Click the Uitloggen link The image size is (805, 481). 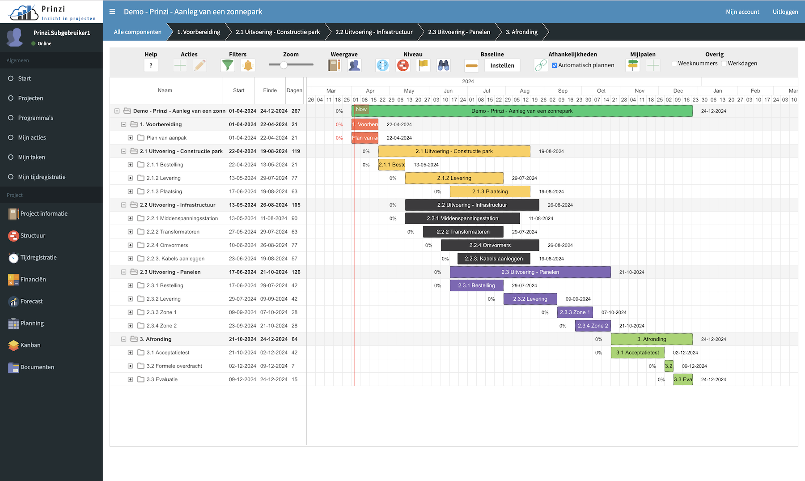tap(785, 12)
